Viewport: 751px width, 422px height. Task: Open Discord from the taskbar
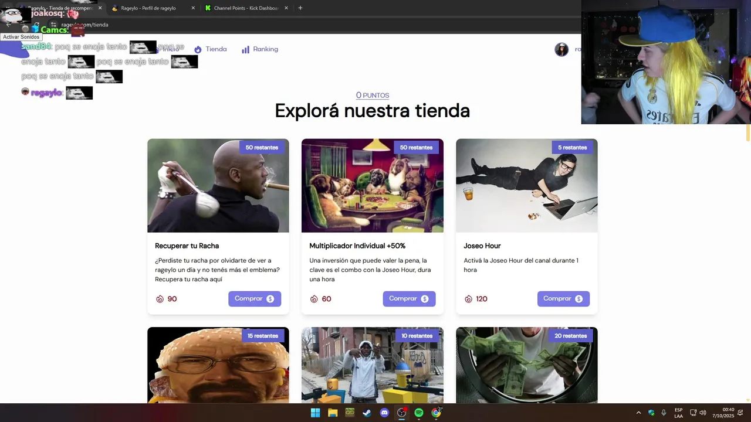pyautogui.click(x=384, y=413)
